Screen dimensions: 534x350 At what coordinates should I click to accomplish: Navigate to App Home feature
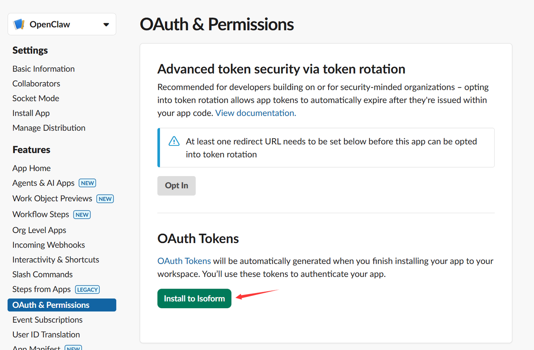[x=32, y=168]
